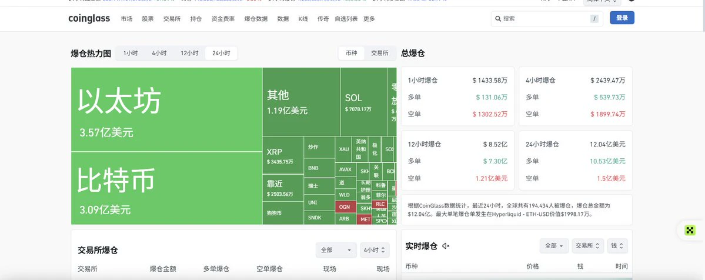
Task: Click the magnifier icon in the search box
Action: 497,19
